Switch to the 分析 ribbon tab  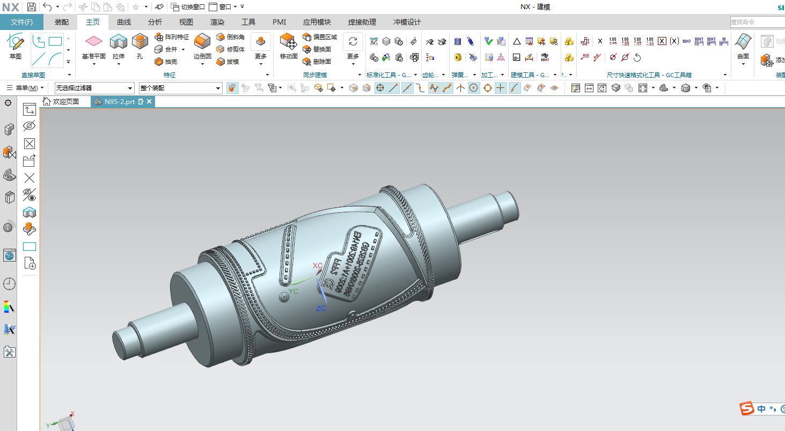click(155, 22)
